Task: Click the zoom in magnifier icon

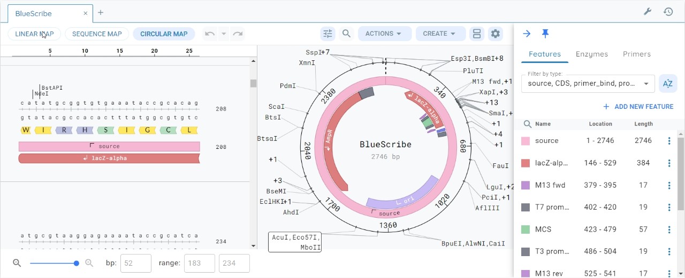Action: pyautogui.click(x=89, y=263)
